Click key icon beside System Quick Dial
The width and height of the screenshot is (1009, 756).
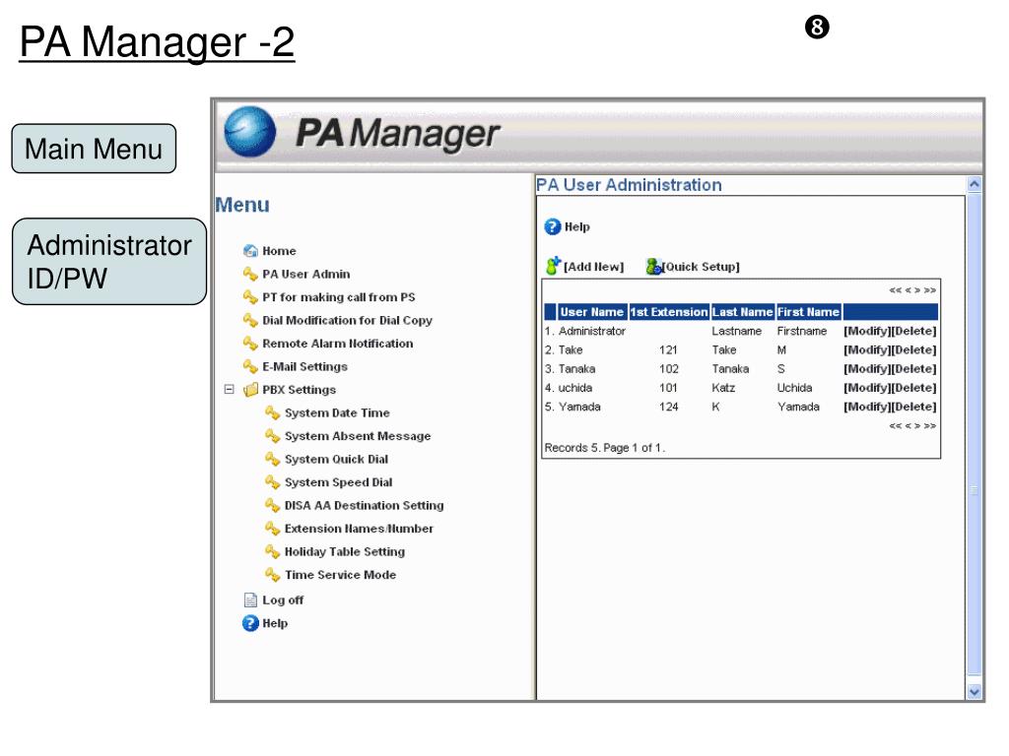click(x=273, y=459)
